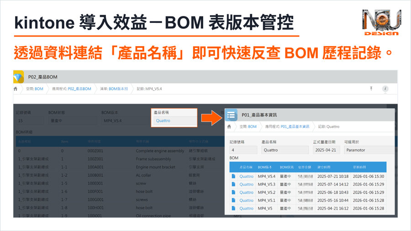Open record document icon for MP4_V5.4 row
This screenshot has width=411, height=231.
point(233,176)
